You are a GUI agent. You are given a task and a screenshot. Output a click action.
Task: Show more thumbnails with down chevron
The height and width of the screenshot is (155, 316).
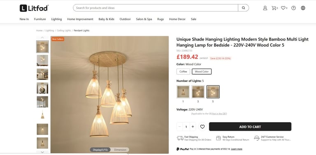(42, 152)
